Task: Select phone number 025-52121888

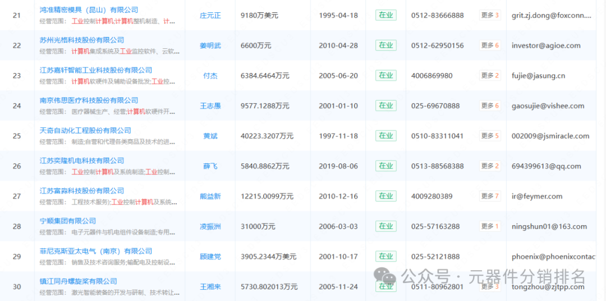Action: tap(435, 257)
